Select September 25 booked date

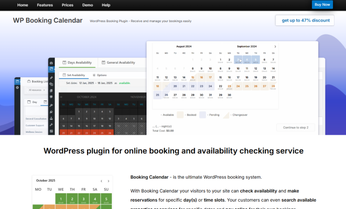(x=247, y=86)
